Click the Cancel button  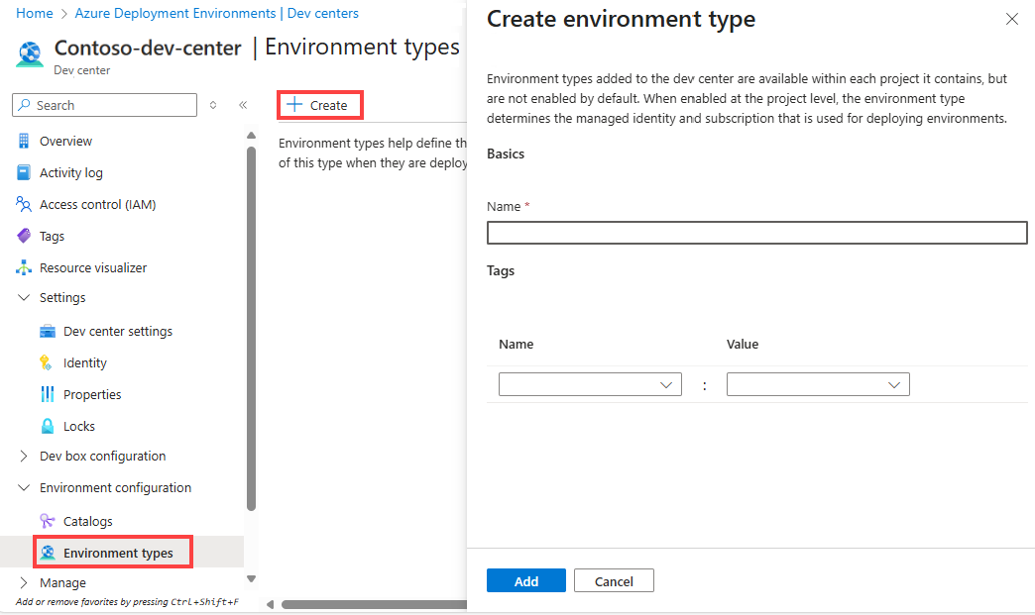point(614,580)
